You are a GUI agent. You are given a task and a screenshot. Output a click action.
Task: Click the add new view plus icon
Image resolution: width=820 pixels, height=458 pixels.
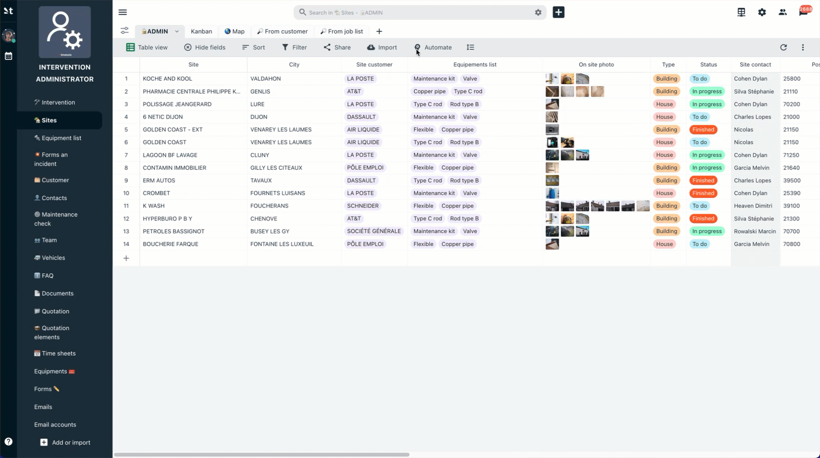(x=379, y=32)
